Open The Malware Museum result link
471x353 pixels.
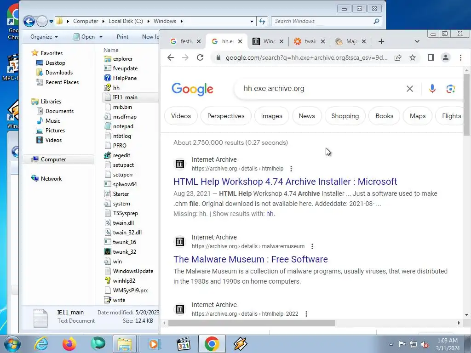[x=251, y=259]
